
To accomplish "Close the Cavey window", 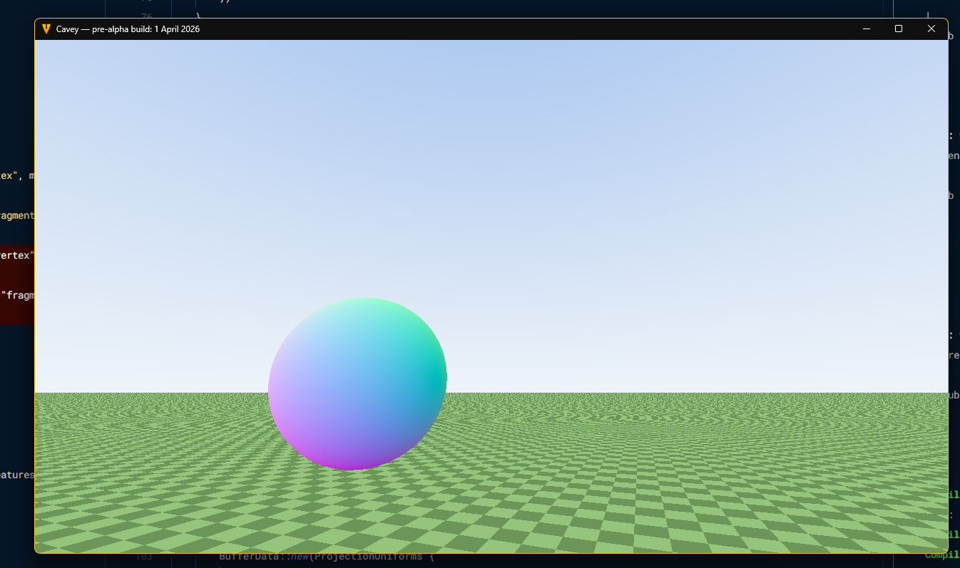I will 931,29.
